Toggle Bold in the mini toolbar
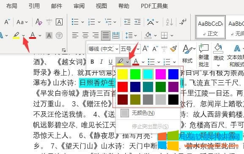This screenshot has height=154, width=244. (x=92, y=62)
